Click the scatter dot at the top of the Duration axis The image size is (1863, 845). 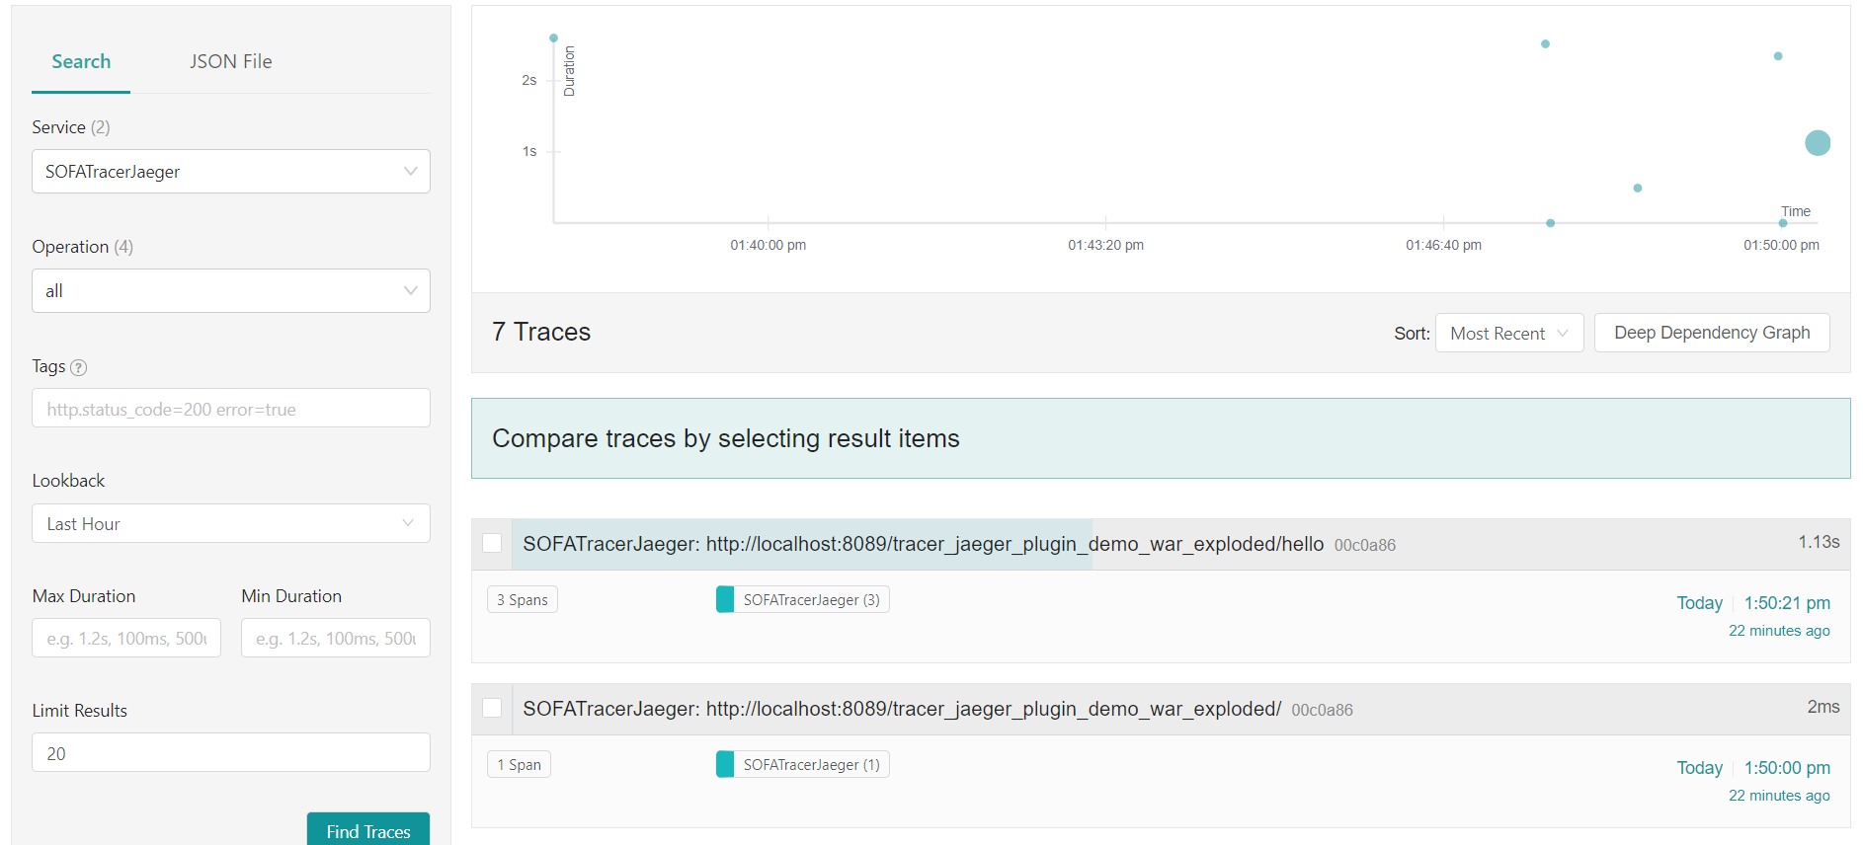(x=553, y=38)
